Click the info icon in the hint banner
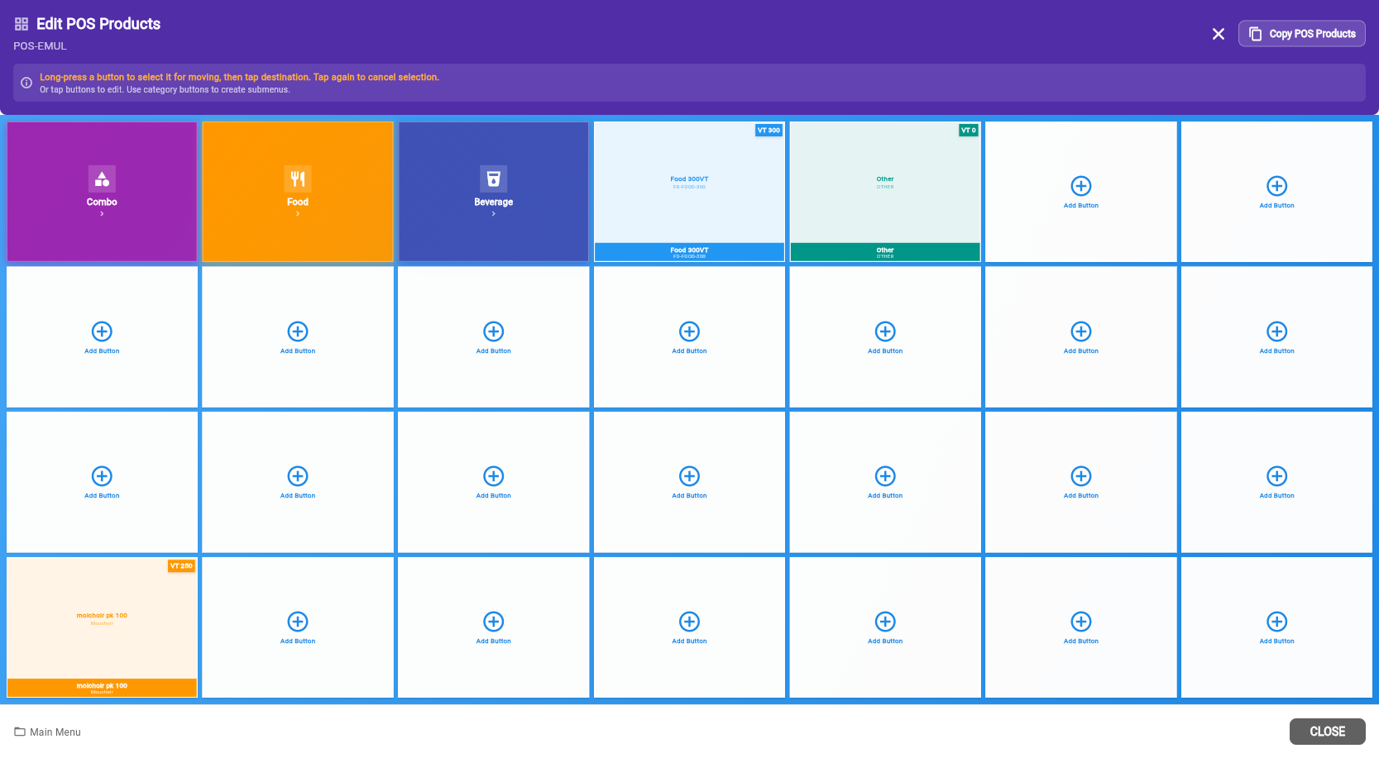 [x=26, y=83]
